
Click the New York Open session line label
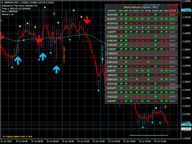102,54
